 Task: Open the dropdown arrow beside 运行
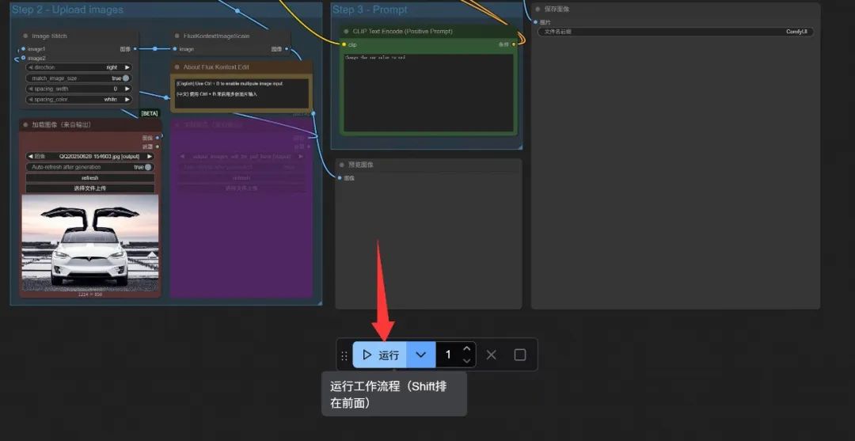(421, 355)
